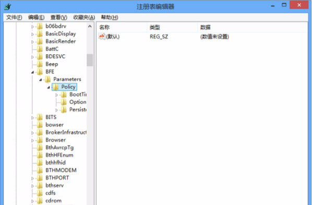The height and width of the screenshot is (205, 312).
Task: Click the BTHMODEM folder icon
Action: point(40,171)
